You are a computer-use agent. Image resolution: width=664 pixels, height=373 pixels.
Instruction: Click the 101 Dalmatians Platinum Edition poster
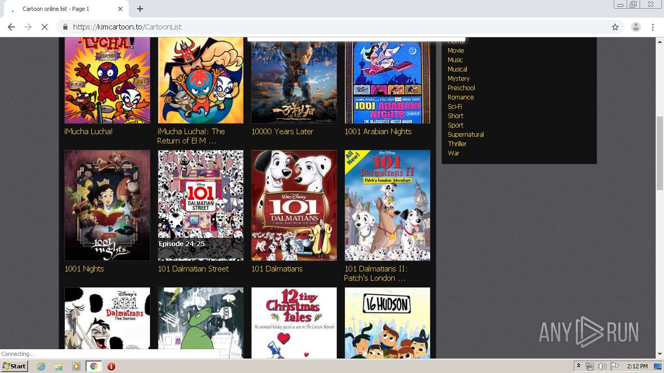coord(294,205)
